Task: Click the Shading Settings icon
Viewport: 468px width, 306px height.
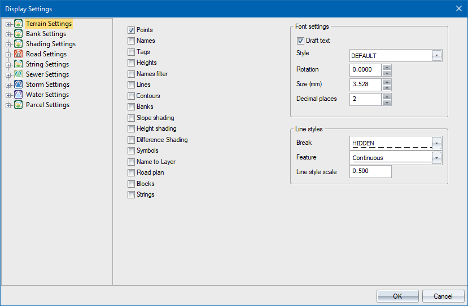Action: tap(18, 44)
